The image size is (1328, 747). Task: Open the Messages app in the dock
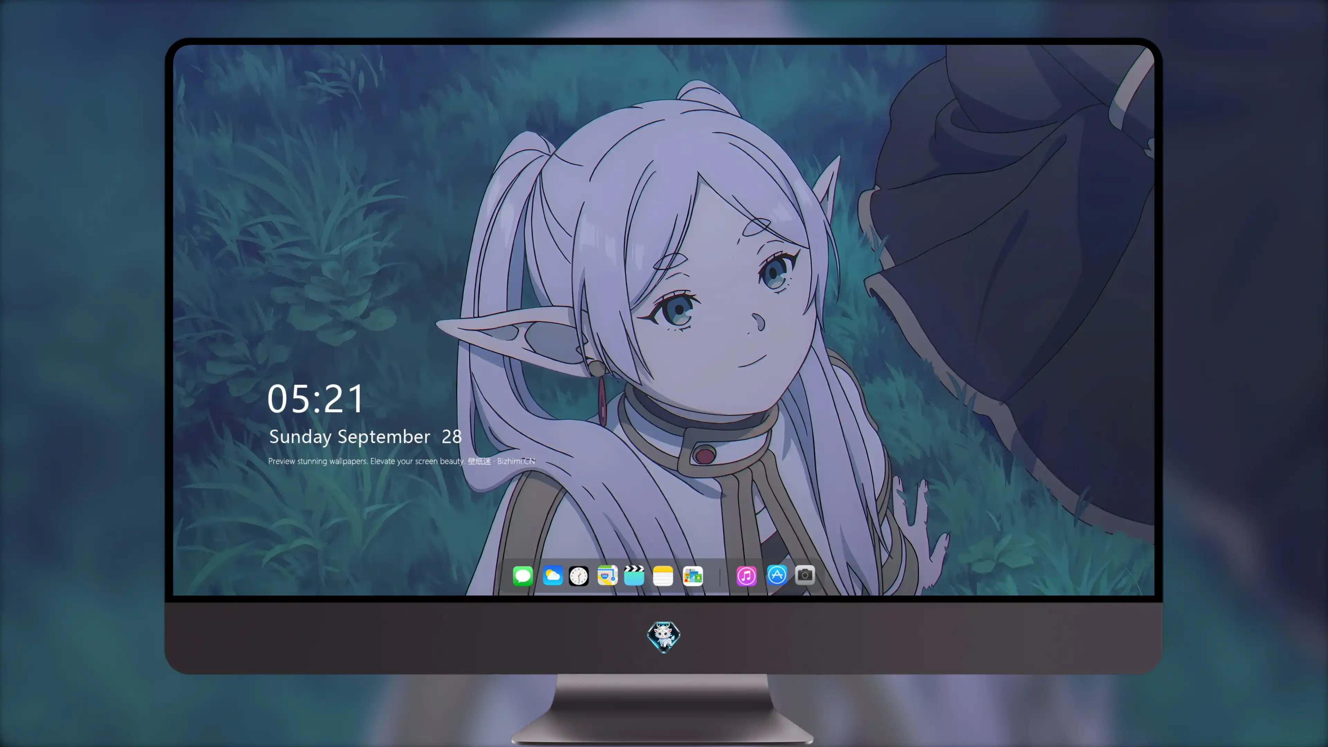(x=523, y=576)
